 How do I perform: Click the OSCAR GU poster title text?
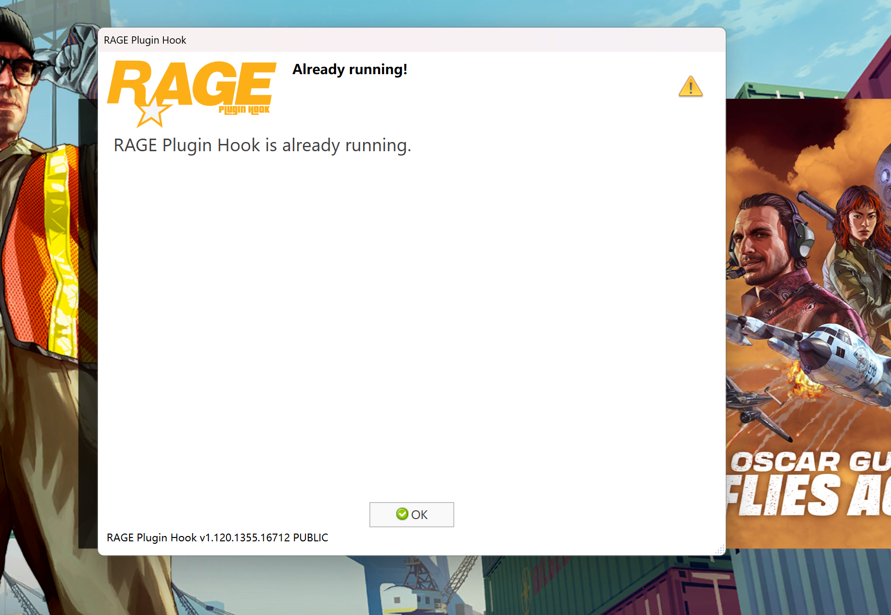(811, 461)
